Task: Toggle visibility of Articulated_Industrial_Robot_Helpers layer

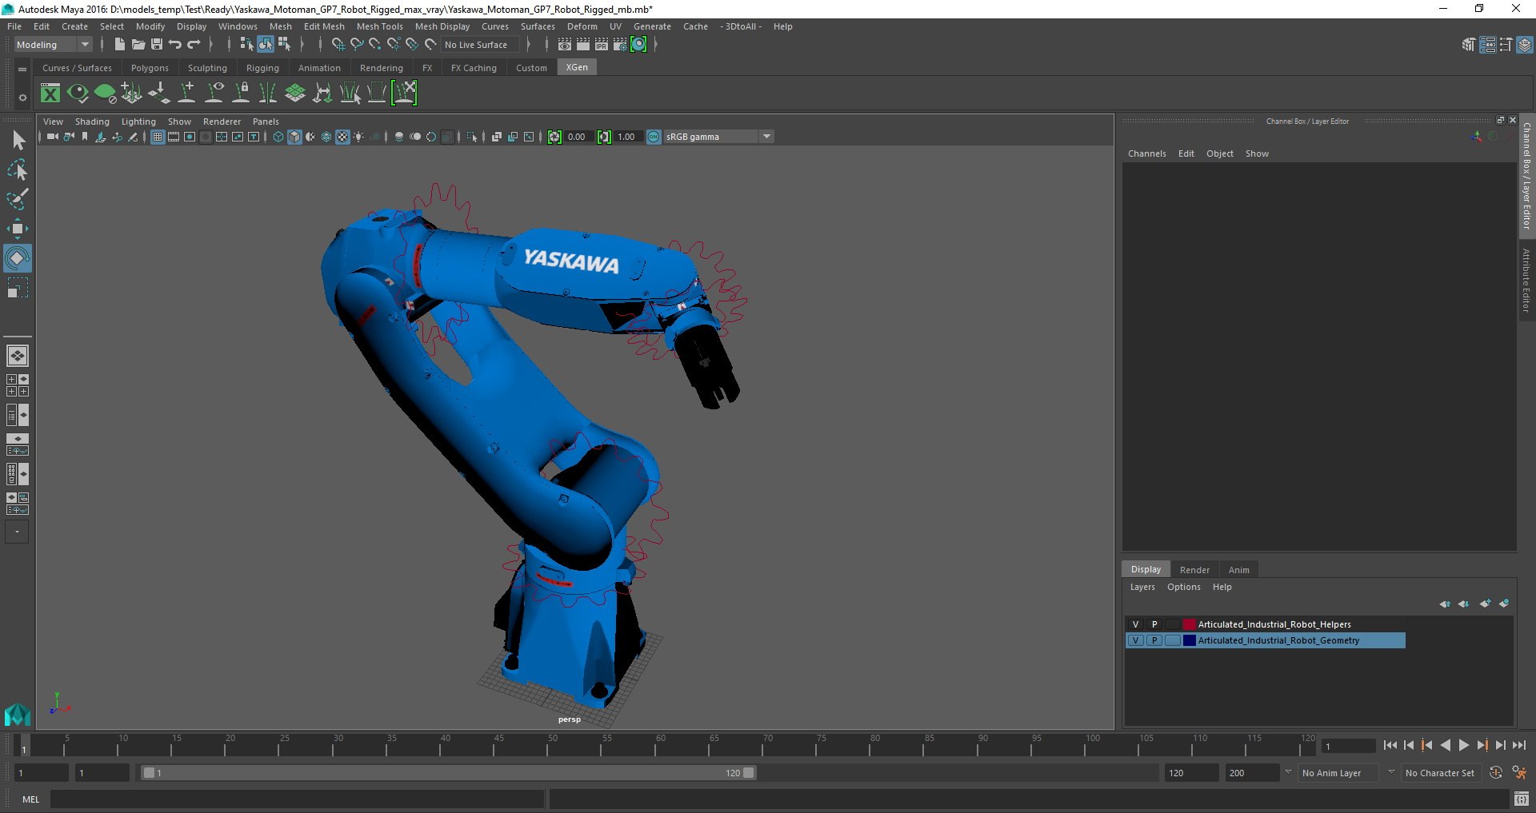Action: click(x=1135, y=624)
